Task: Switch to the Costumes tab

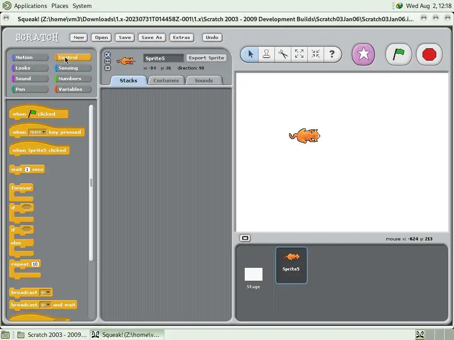Action: coord(166,81)
